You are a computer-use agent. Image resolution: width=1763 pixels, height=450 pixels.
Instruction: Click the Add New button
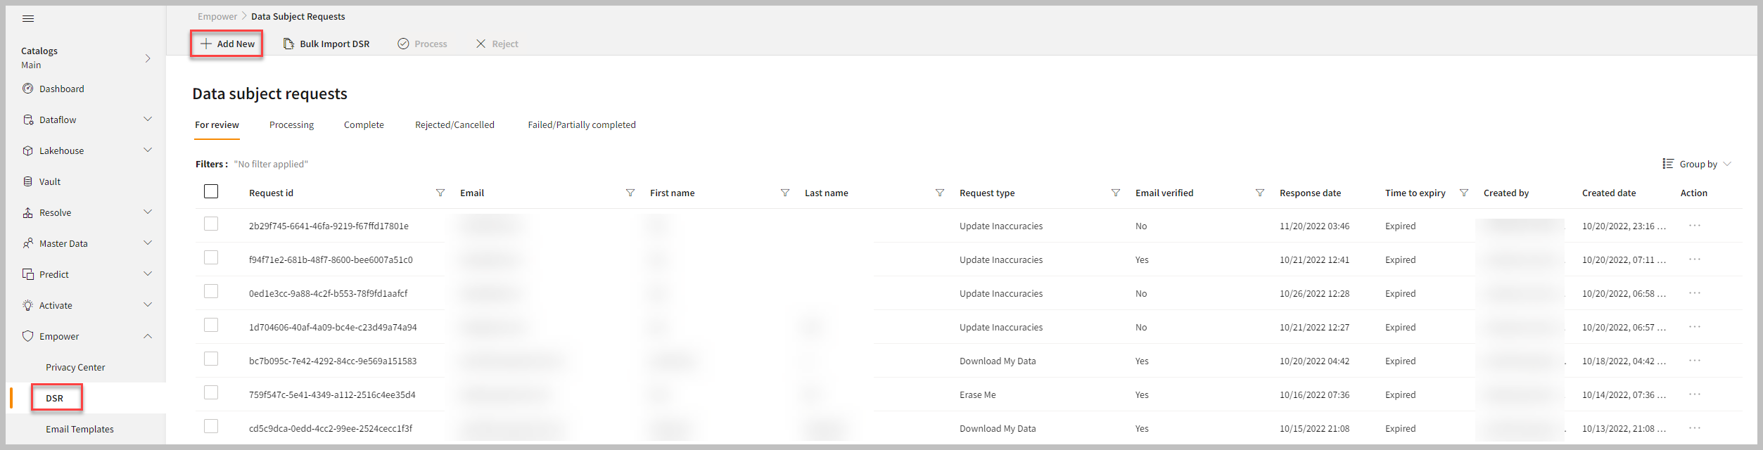pyautogui.click(x=227, y=44)
